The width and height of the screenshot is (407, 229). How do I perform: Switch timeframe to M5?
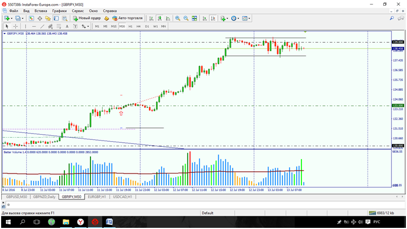(105, 26)
